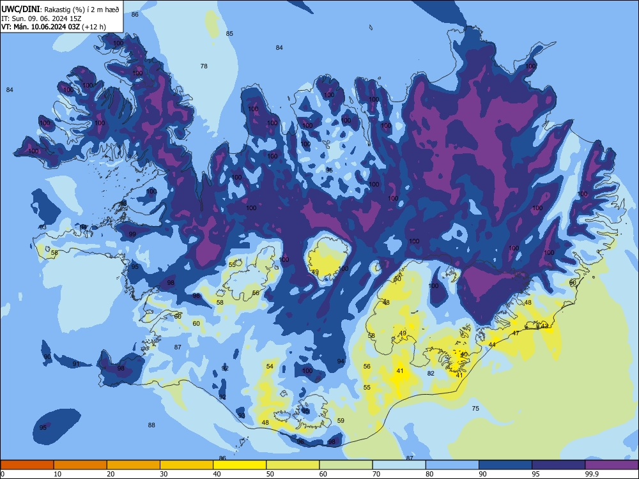
Task: Click the 'UWC/DINI' title text
Action: click(x=20, y=10)
